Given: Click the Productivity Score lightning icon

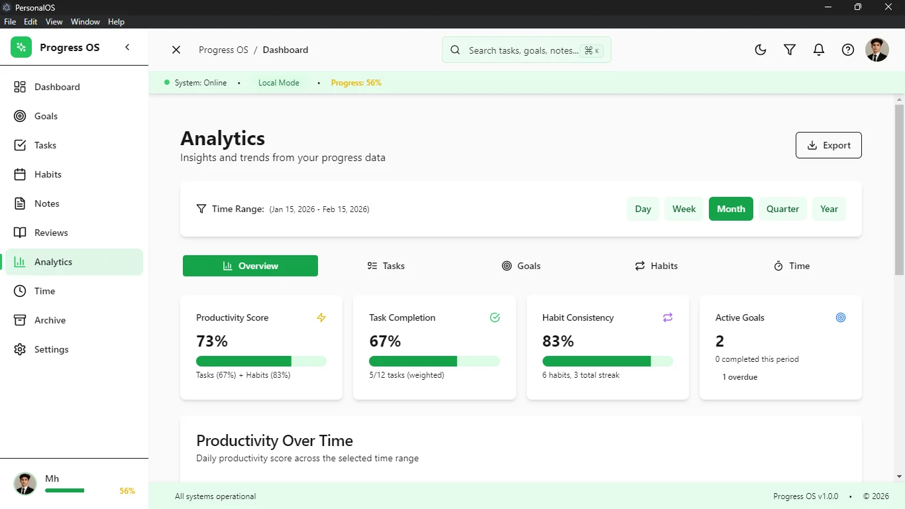Looking at the screenshot, I should (x=321, y=317).
